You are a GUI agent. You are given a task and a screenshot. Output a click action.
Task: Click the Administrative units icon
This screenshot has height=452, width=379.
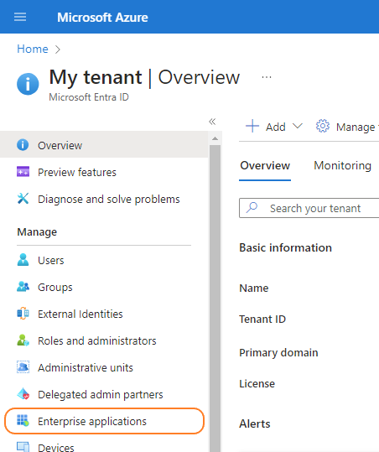(23, 367)
